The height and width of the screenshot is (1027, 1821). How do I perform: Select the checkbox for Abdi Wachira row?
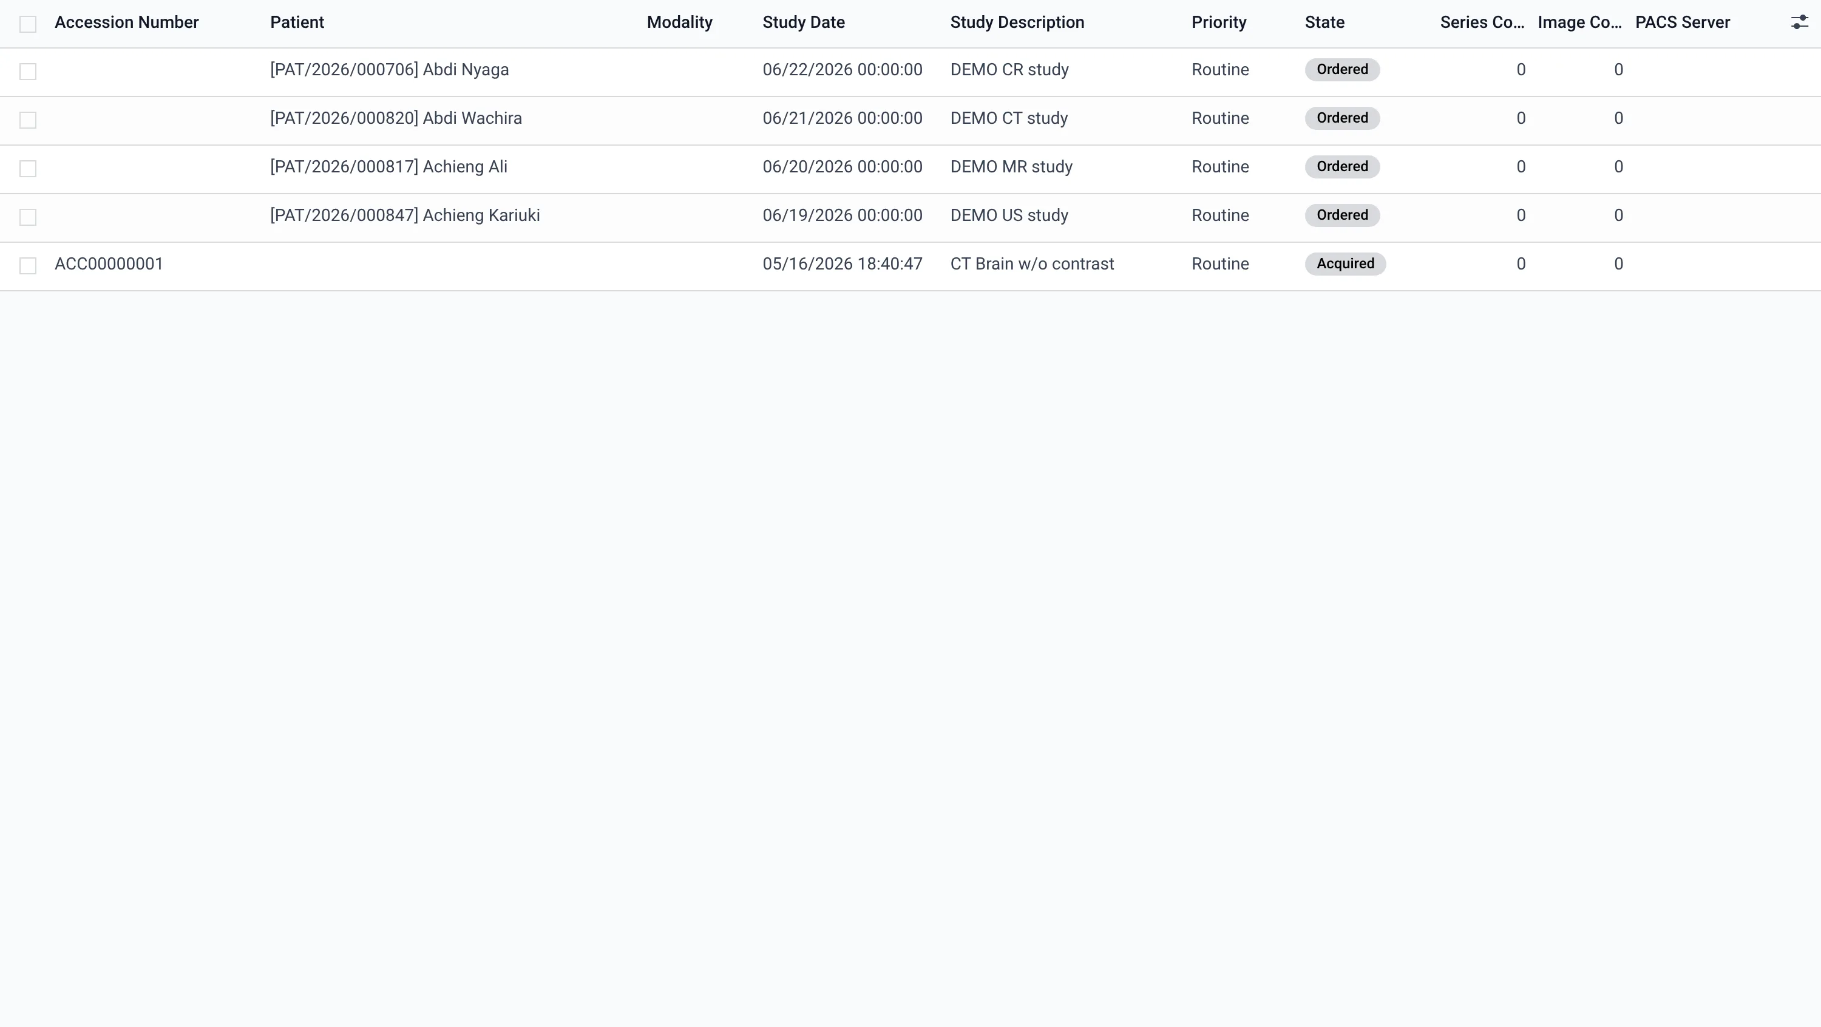27,120
